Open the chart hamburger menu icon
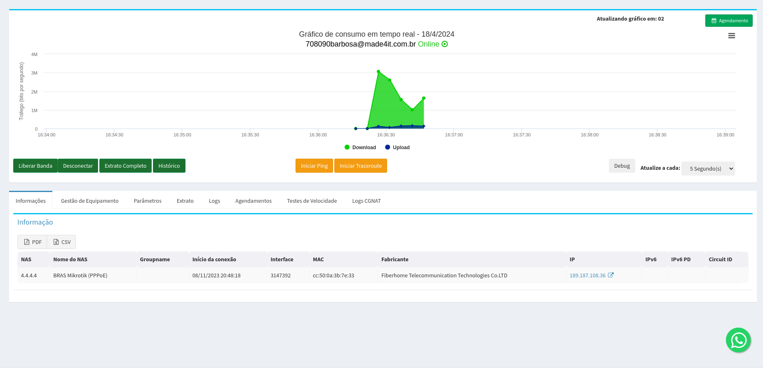Image resolution: width=763 pixels, height=368 pixels. click(x=731, y=36)
